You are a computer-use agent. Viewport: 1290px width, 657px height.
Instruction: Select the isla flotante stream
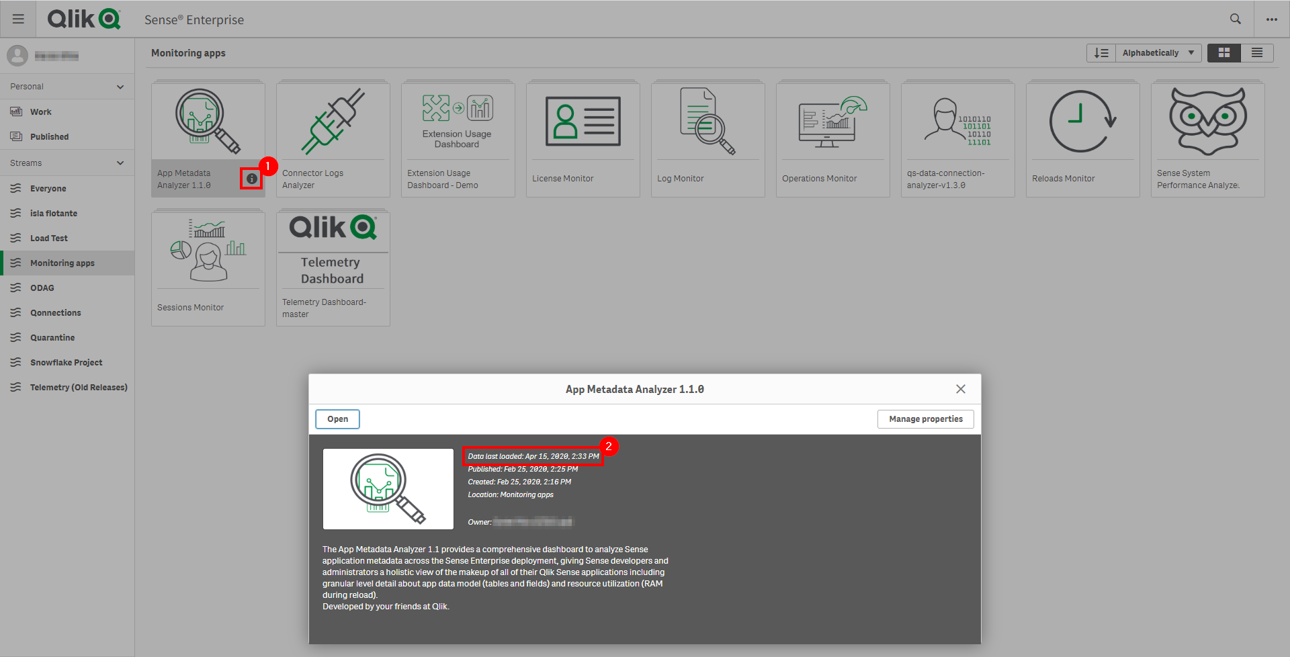67,214
